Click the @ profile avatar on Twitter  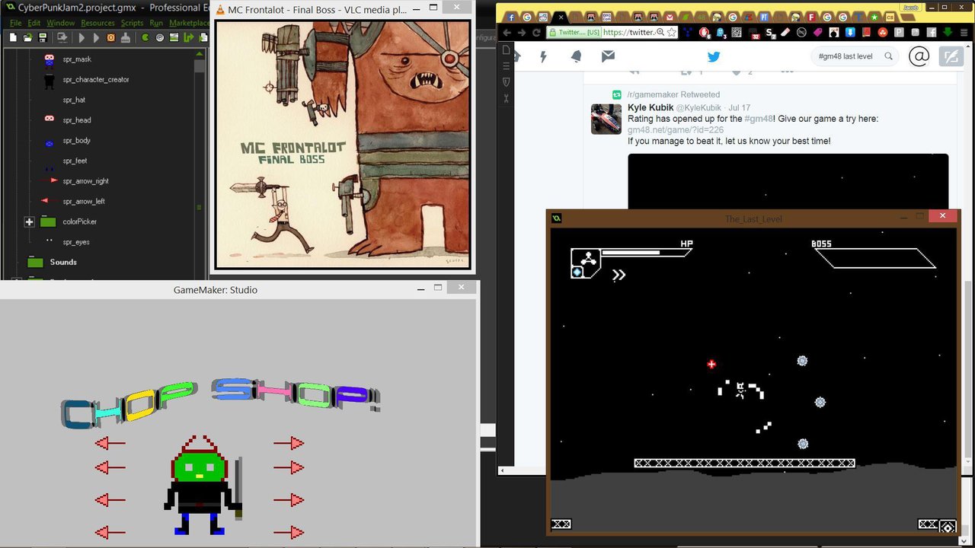click(x=919, y=56)
